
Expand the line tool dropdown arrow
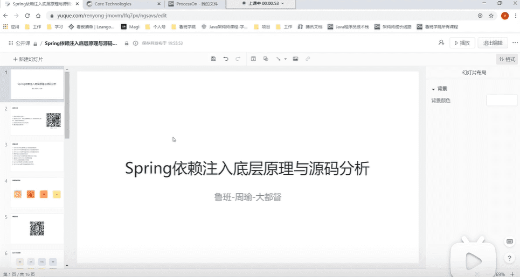[285, 59]
